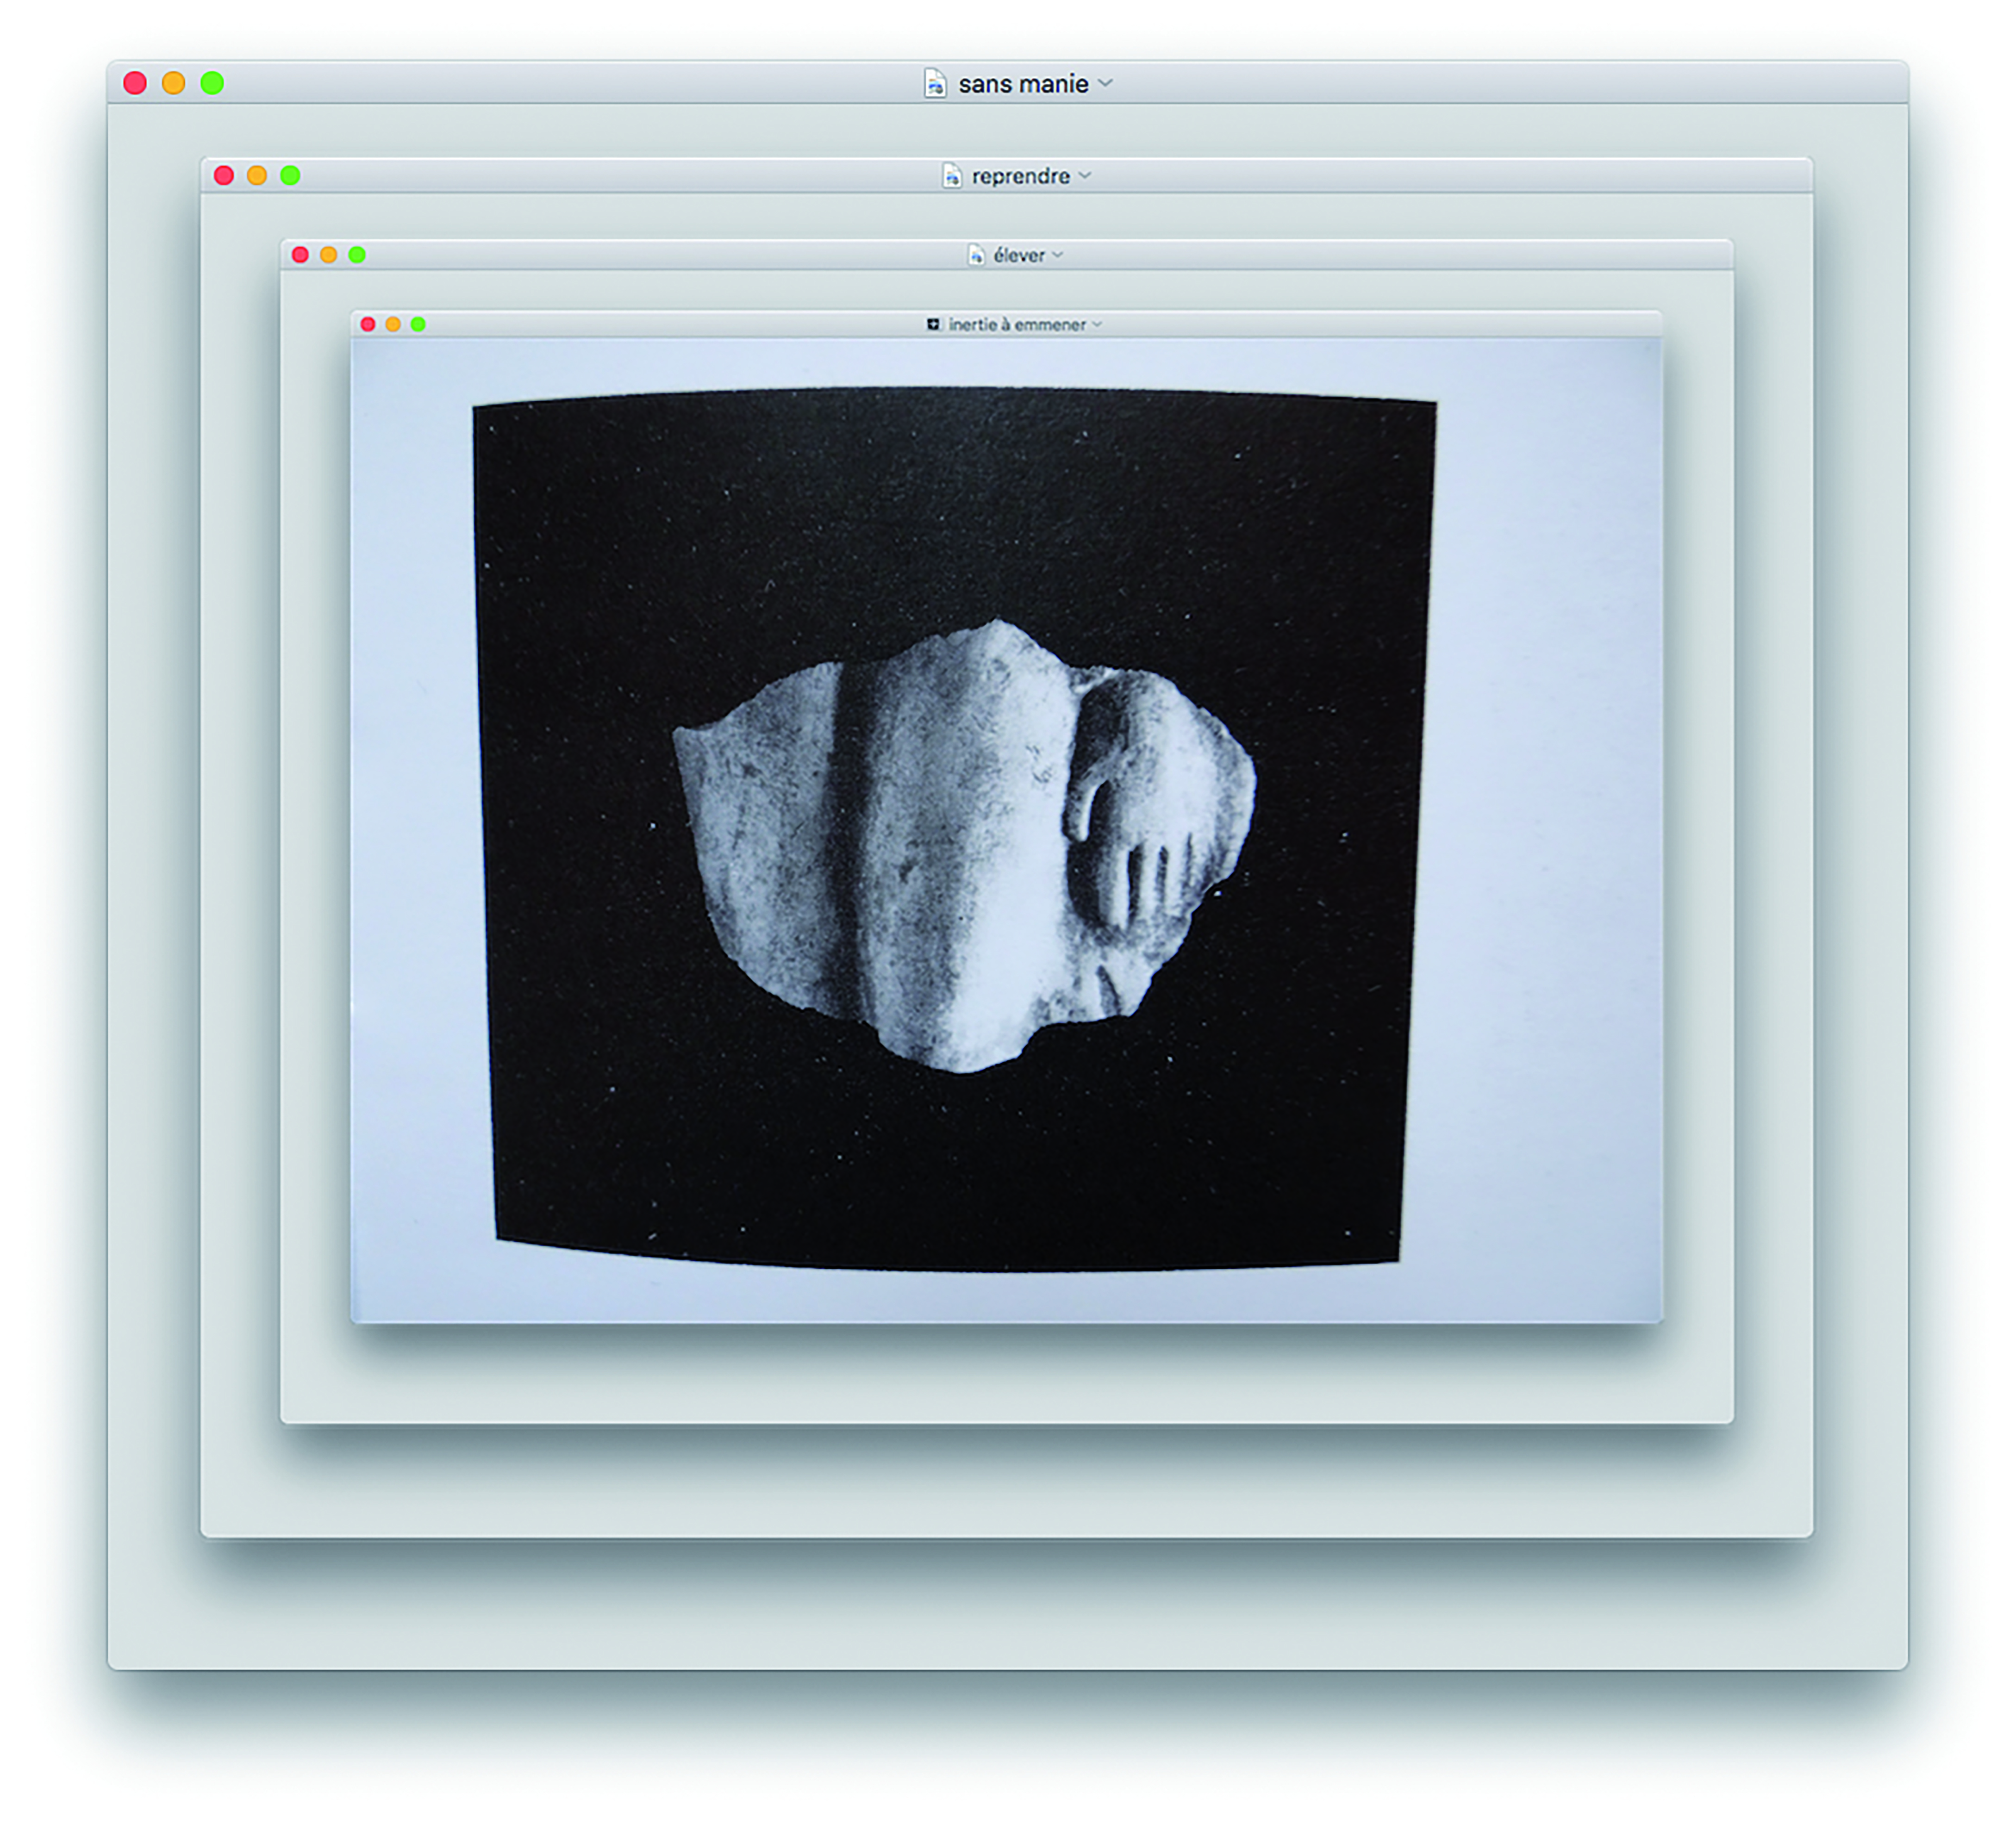Click the "élever" window title text
This screenshot has height=1824, width=2016.
tap(1019, 255)
